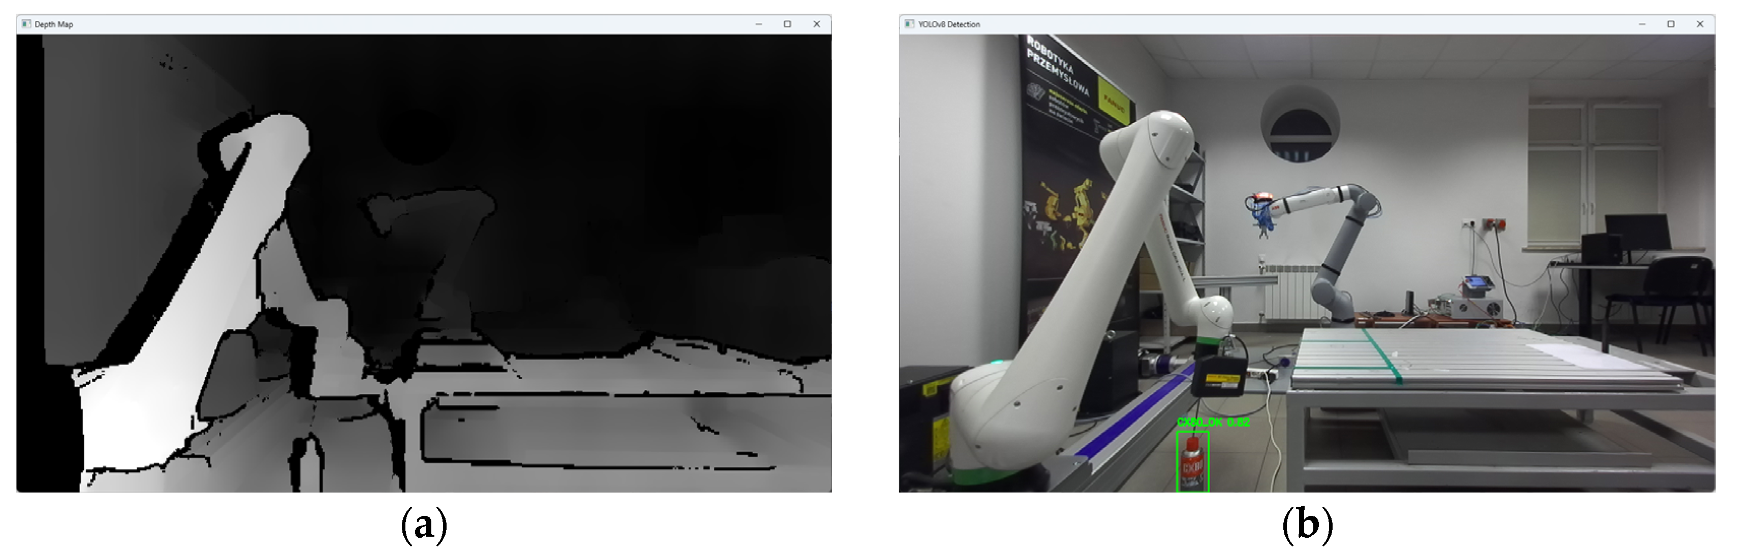Click the round window on the back wall
The height and width of the screenshot is (556, 1737).
(1300, 126)
